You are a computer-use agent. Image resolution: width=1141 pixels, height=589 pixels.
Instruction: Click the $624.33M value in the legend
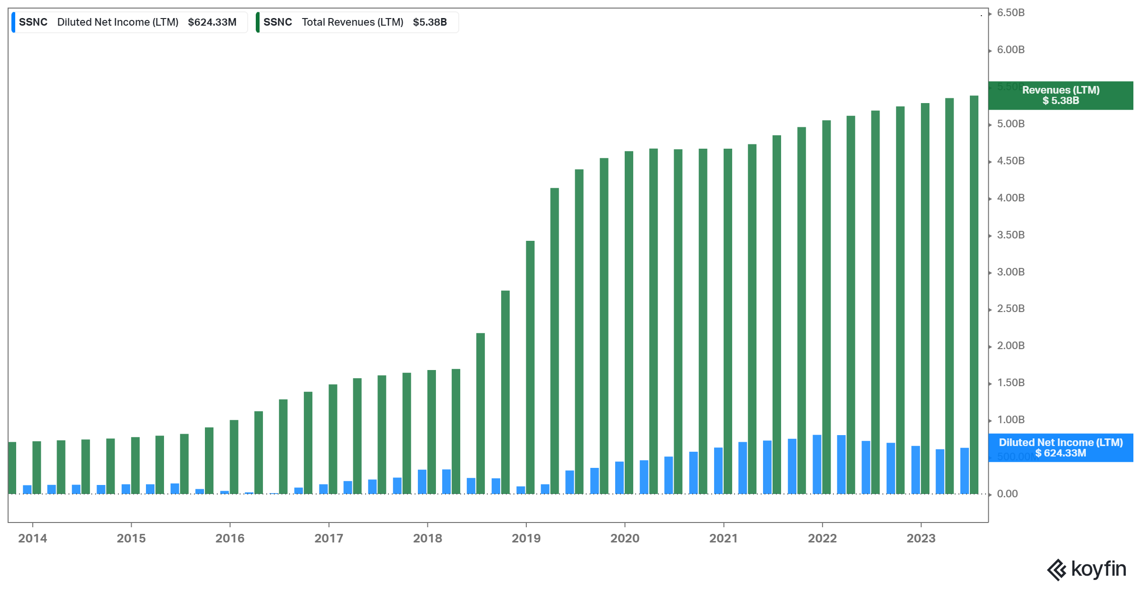212,22
